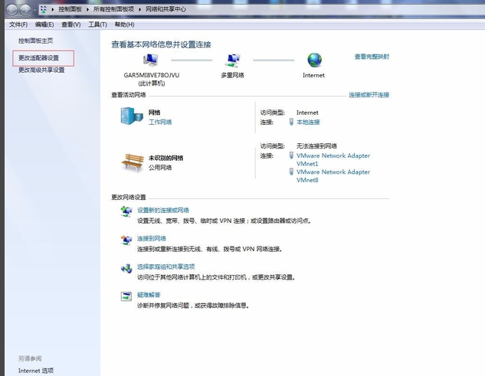Open the 查看(V) menu
The image size is (485, 376).
tap(71, 25)
